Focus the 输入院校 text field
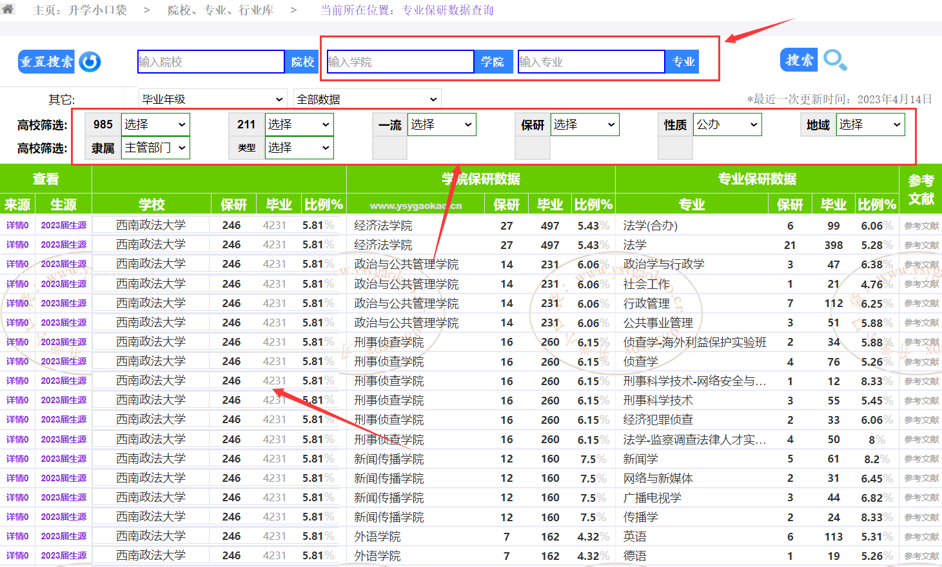 210,62
